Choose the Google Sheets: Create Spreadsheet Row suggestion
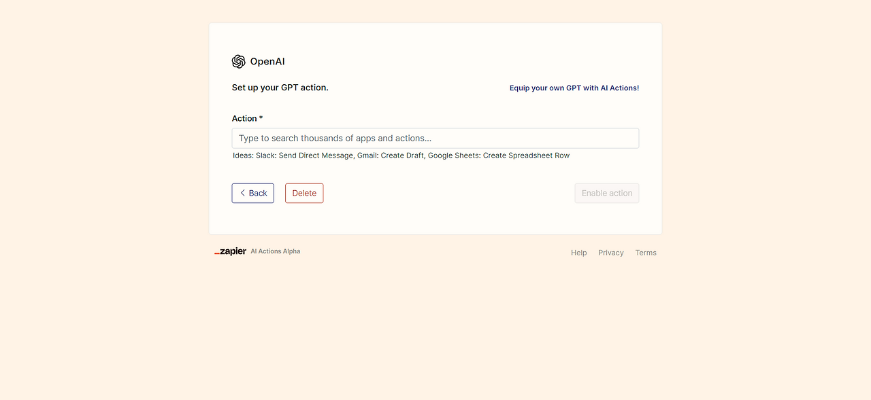Image resolution: width=871 pixels, height=400 pixels. pos(497,155)
